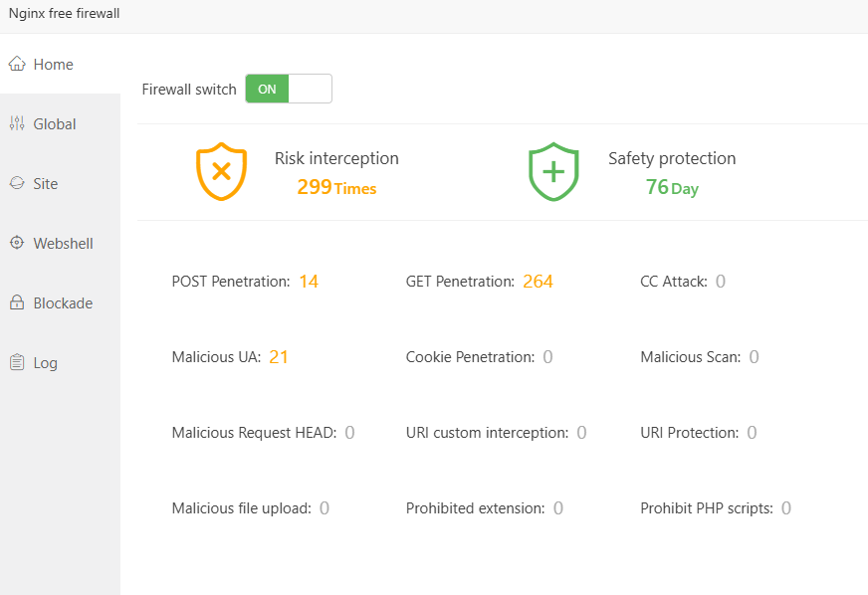Click the Prohibit PHP scripts count
This screenshot has width=868, height=595.
786,508
